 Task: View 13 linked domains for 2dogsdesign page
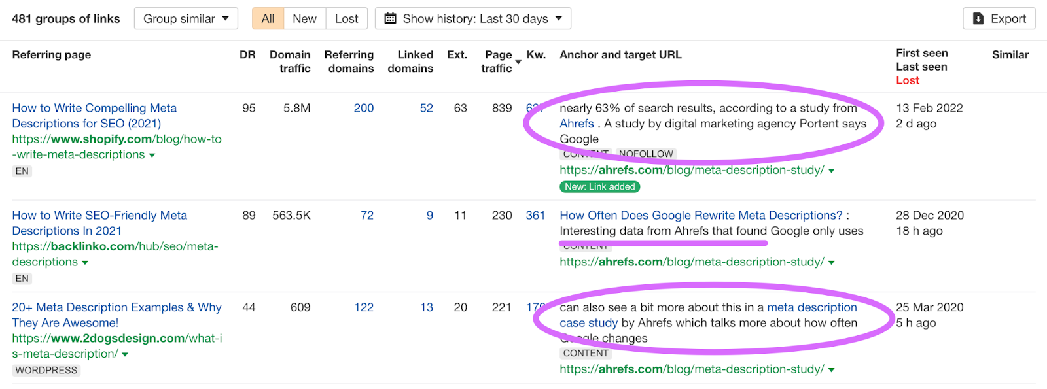427,307
